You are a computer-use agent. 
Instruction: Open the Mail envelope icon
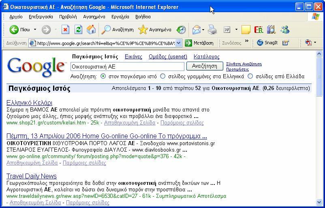pyautogui.click(x=196, y=30)
